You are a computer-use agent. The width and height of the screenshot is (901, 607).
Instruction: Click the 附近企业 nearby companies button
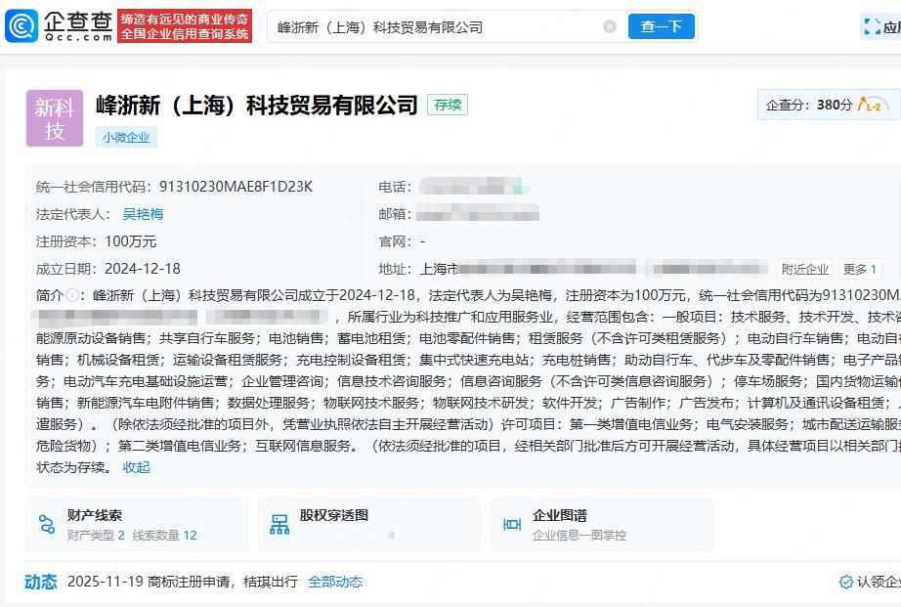coord(803,270)
